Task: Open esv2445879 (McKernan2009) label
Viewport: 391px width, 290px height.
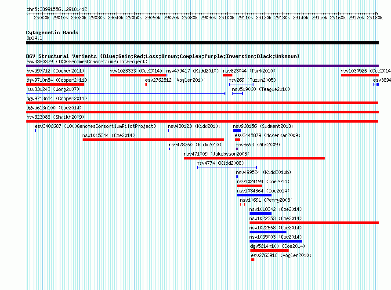Action: point(268,135)
